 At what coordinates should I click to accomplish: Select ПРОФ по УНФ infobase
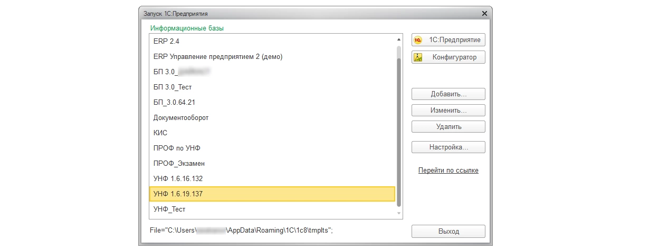point(272,148)
